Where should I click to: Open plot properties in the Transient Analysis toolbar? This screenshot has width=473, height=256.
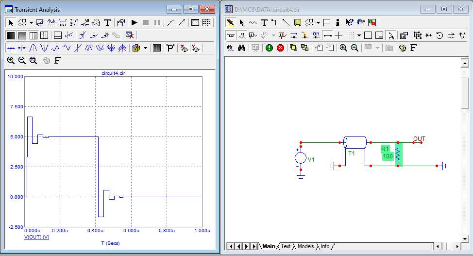[121, 22]
